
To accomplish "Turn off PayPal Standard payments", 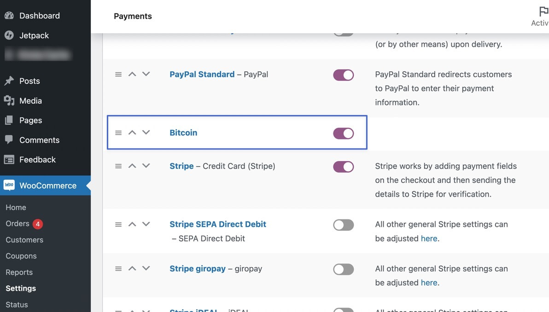I will (x=343, y=75).
